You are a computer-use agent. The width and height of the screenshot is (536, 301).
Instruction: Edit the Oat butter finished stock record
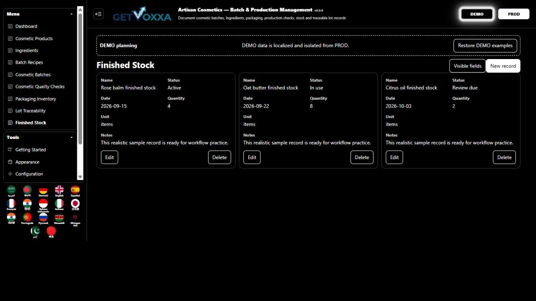(252, 157)
